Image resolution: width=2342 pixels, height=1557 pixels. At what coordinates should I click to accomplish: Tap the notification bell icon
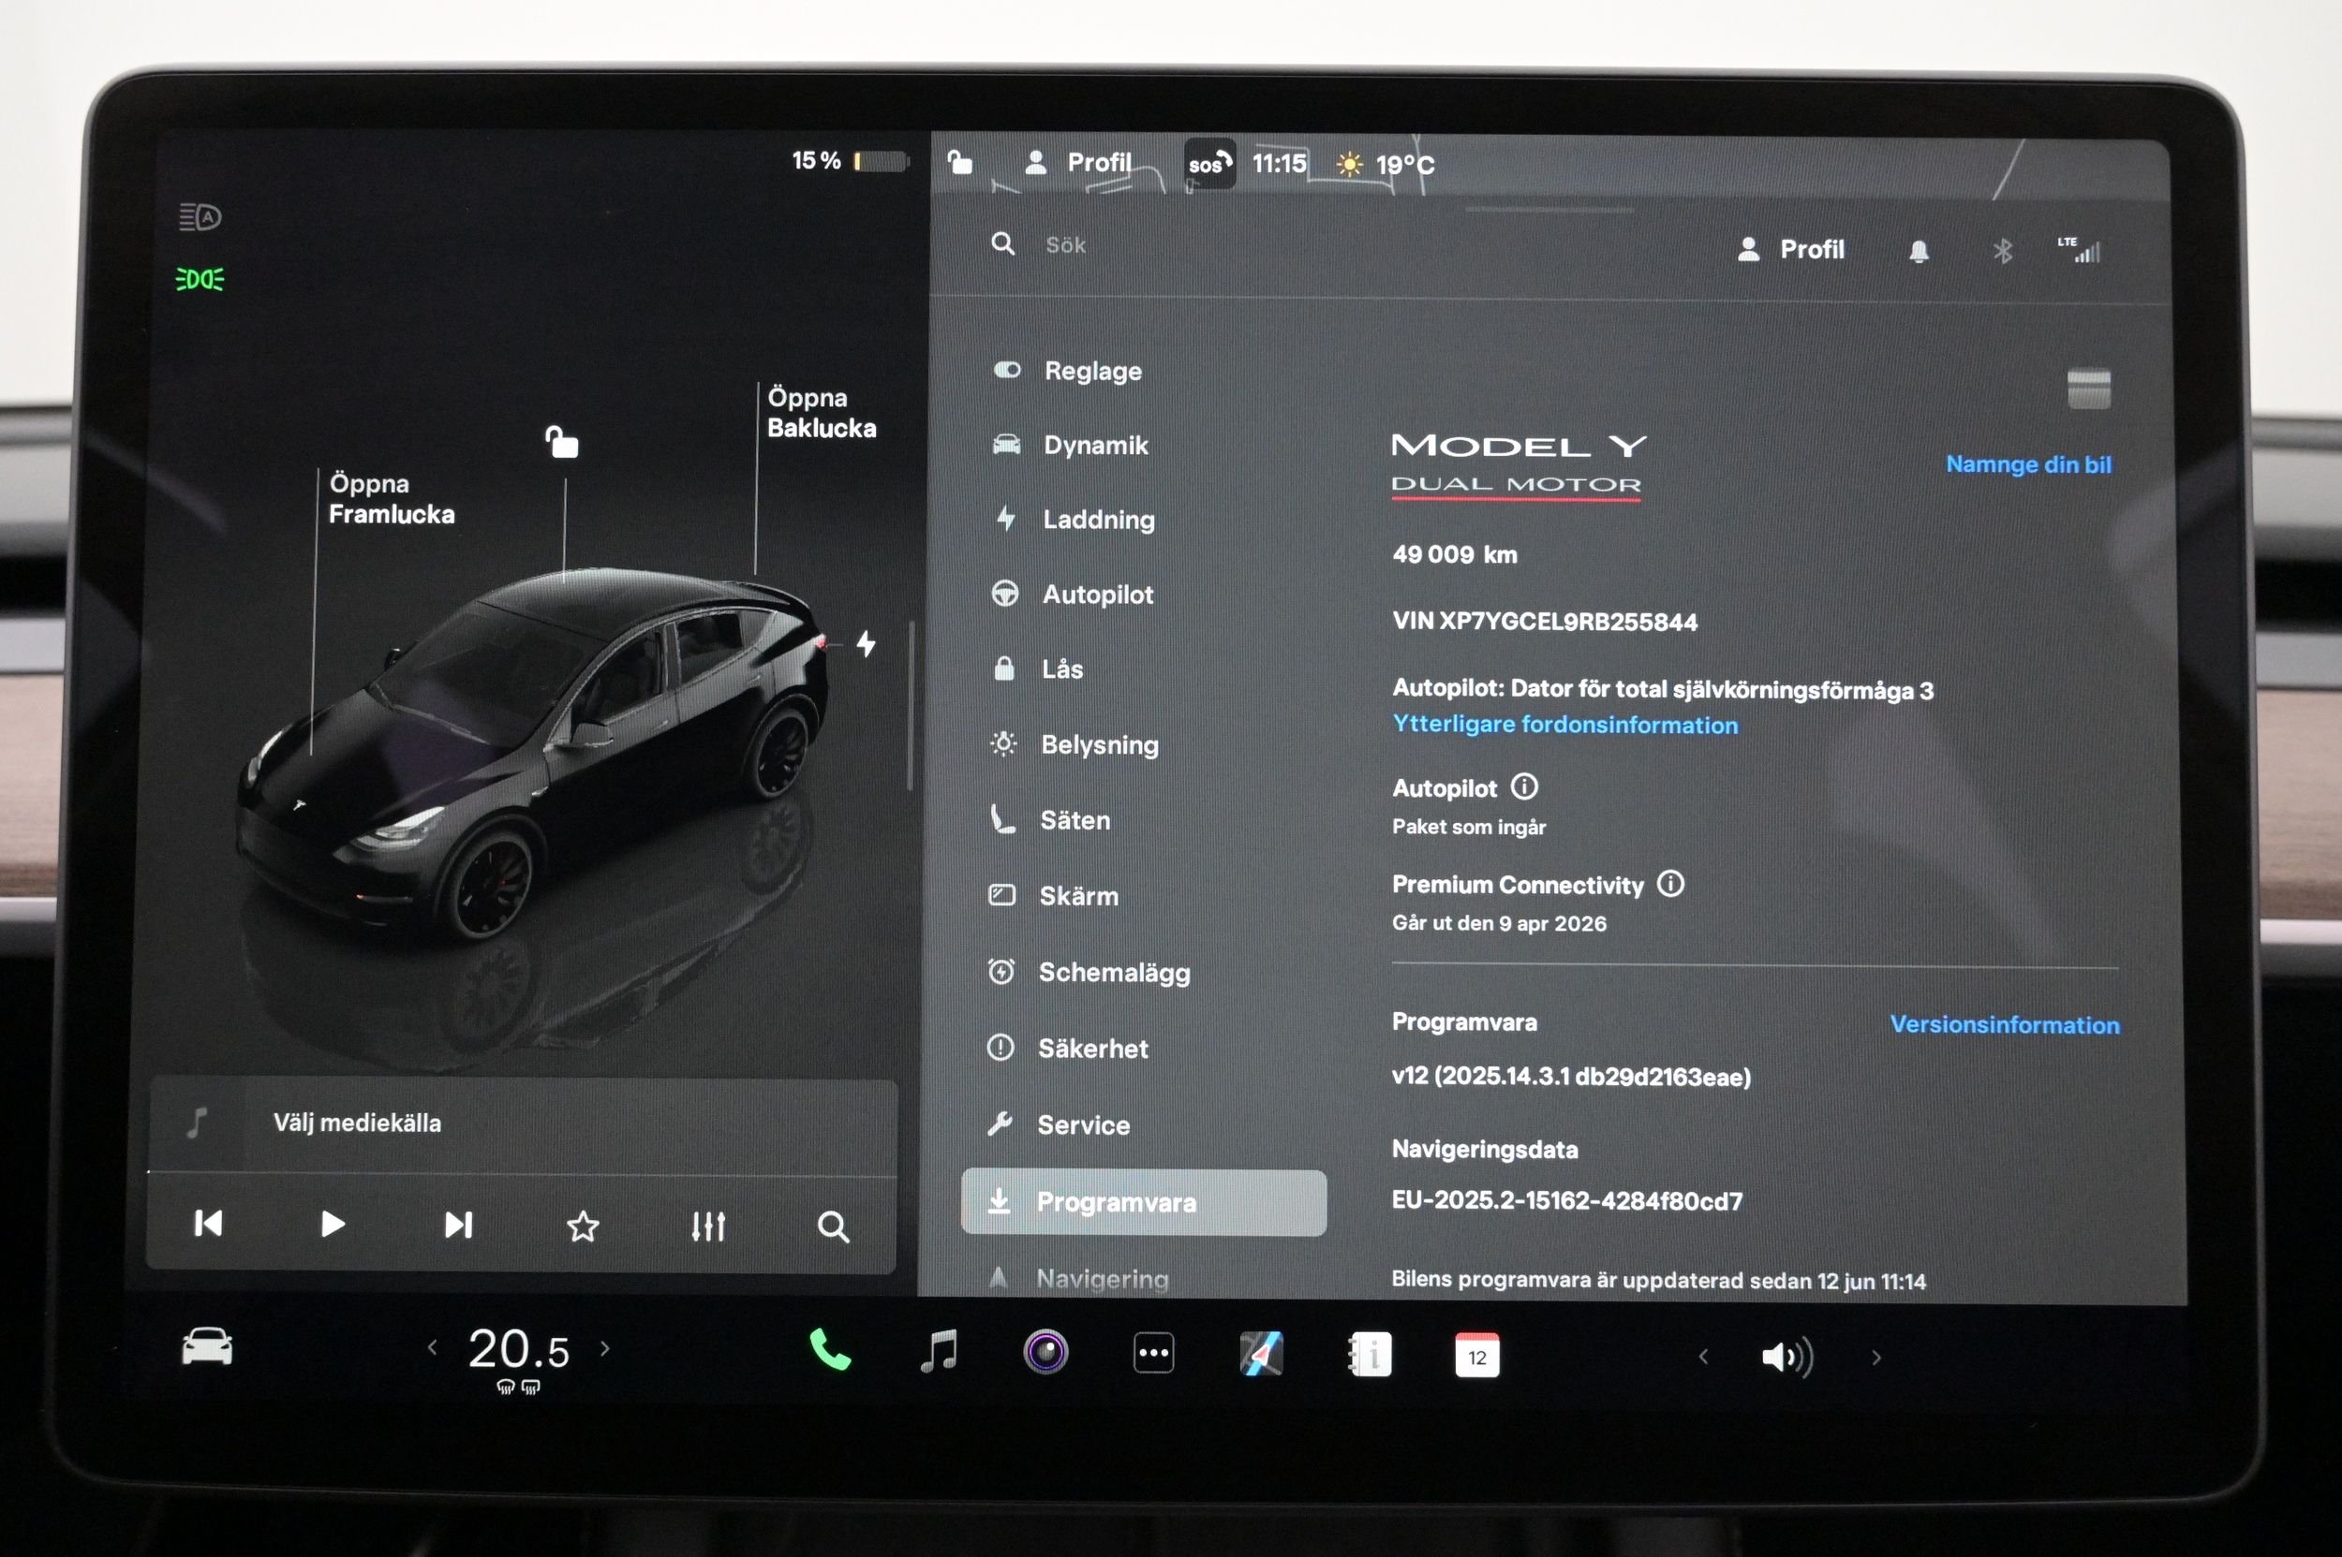[x=1919, y=251]
